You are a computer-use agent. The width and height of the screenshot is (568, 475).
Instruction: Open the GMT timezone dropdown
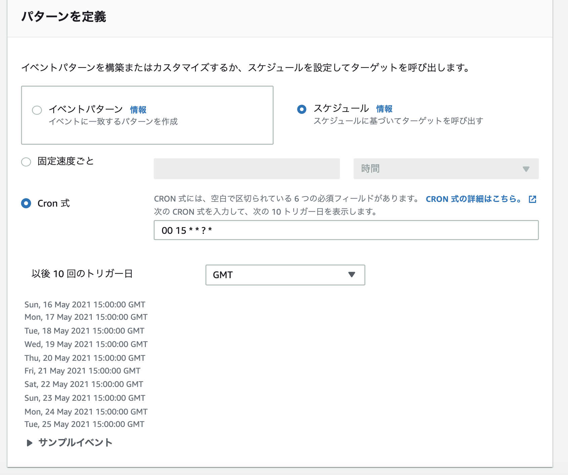pos(285,275)
